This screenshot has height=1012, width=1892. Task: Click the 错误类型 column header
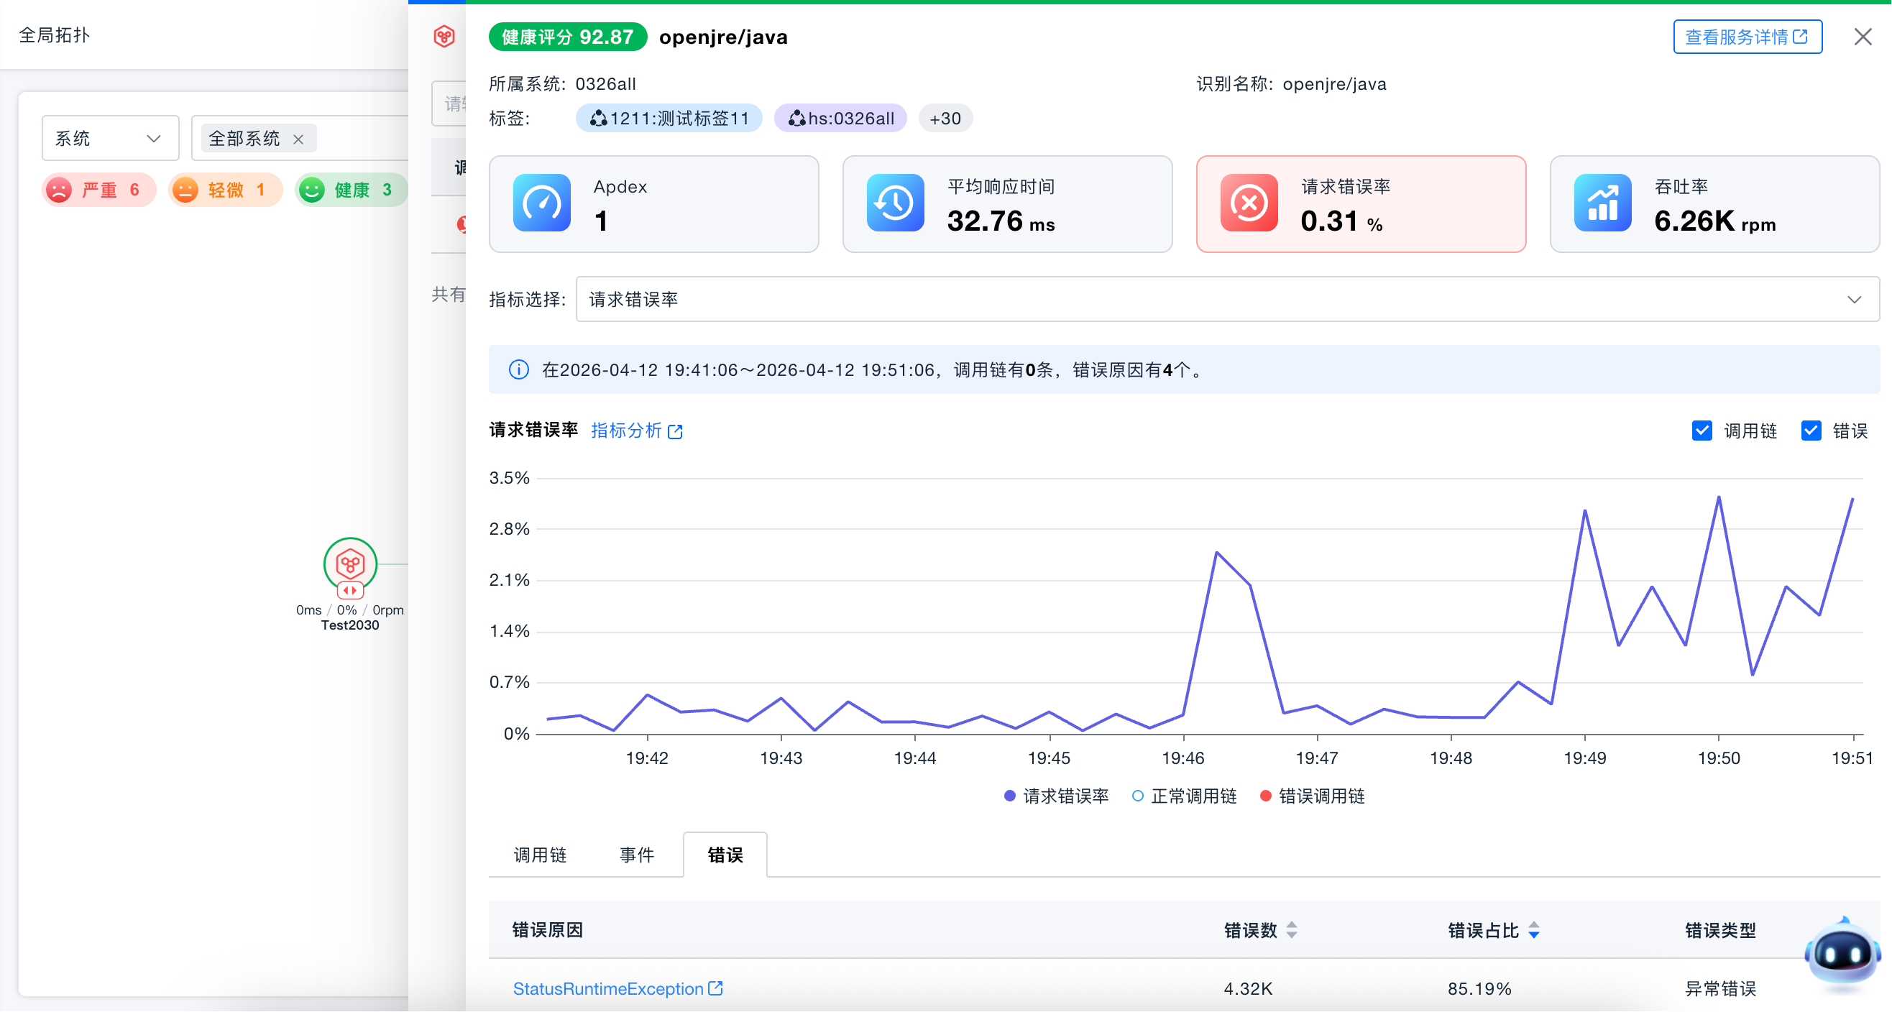coord(1720,931)
